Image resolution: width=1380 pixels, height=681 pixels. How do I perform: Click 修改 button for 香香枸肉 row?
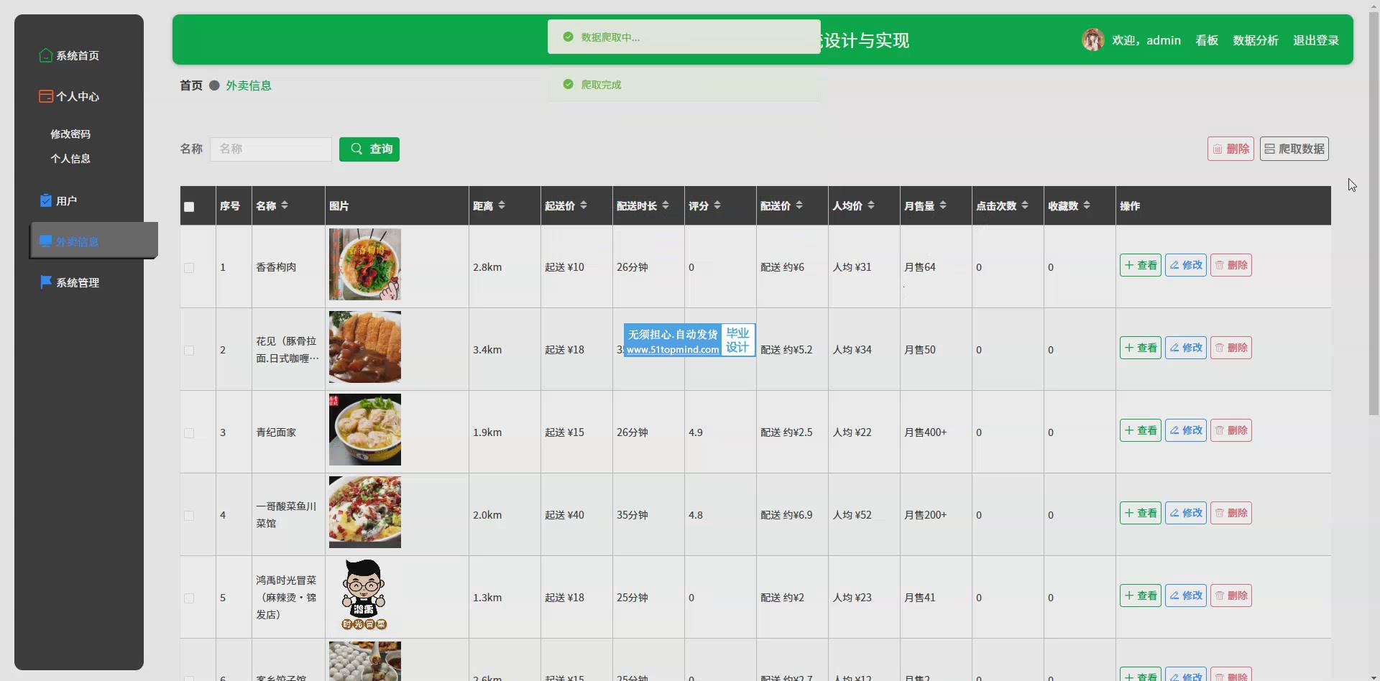point(1185,265)
